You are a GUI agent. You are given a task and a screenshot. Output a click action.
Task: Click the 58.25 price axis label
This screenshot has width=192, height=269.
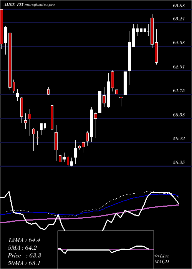pyautogui.click(x=179, y=162)
